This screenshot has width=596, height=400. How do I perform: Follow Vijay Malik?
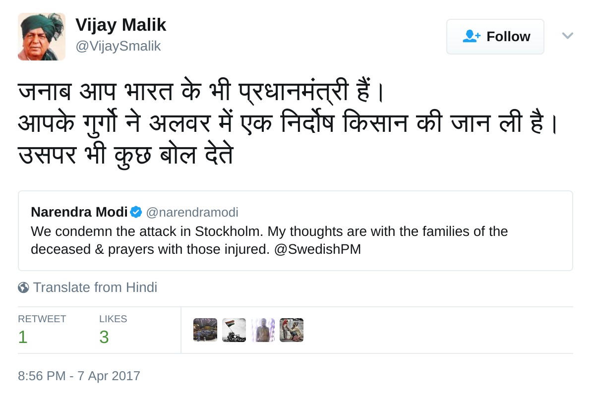coord(495,37)
